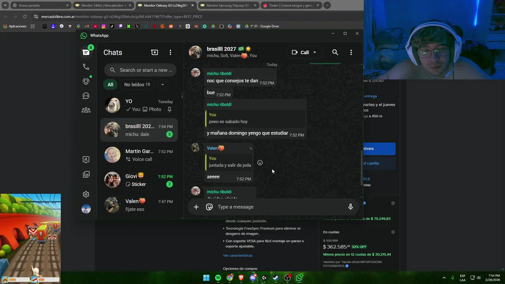Open the brasilll 2027 chat in list
The image size is (505, 284).
[139, 130]
